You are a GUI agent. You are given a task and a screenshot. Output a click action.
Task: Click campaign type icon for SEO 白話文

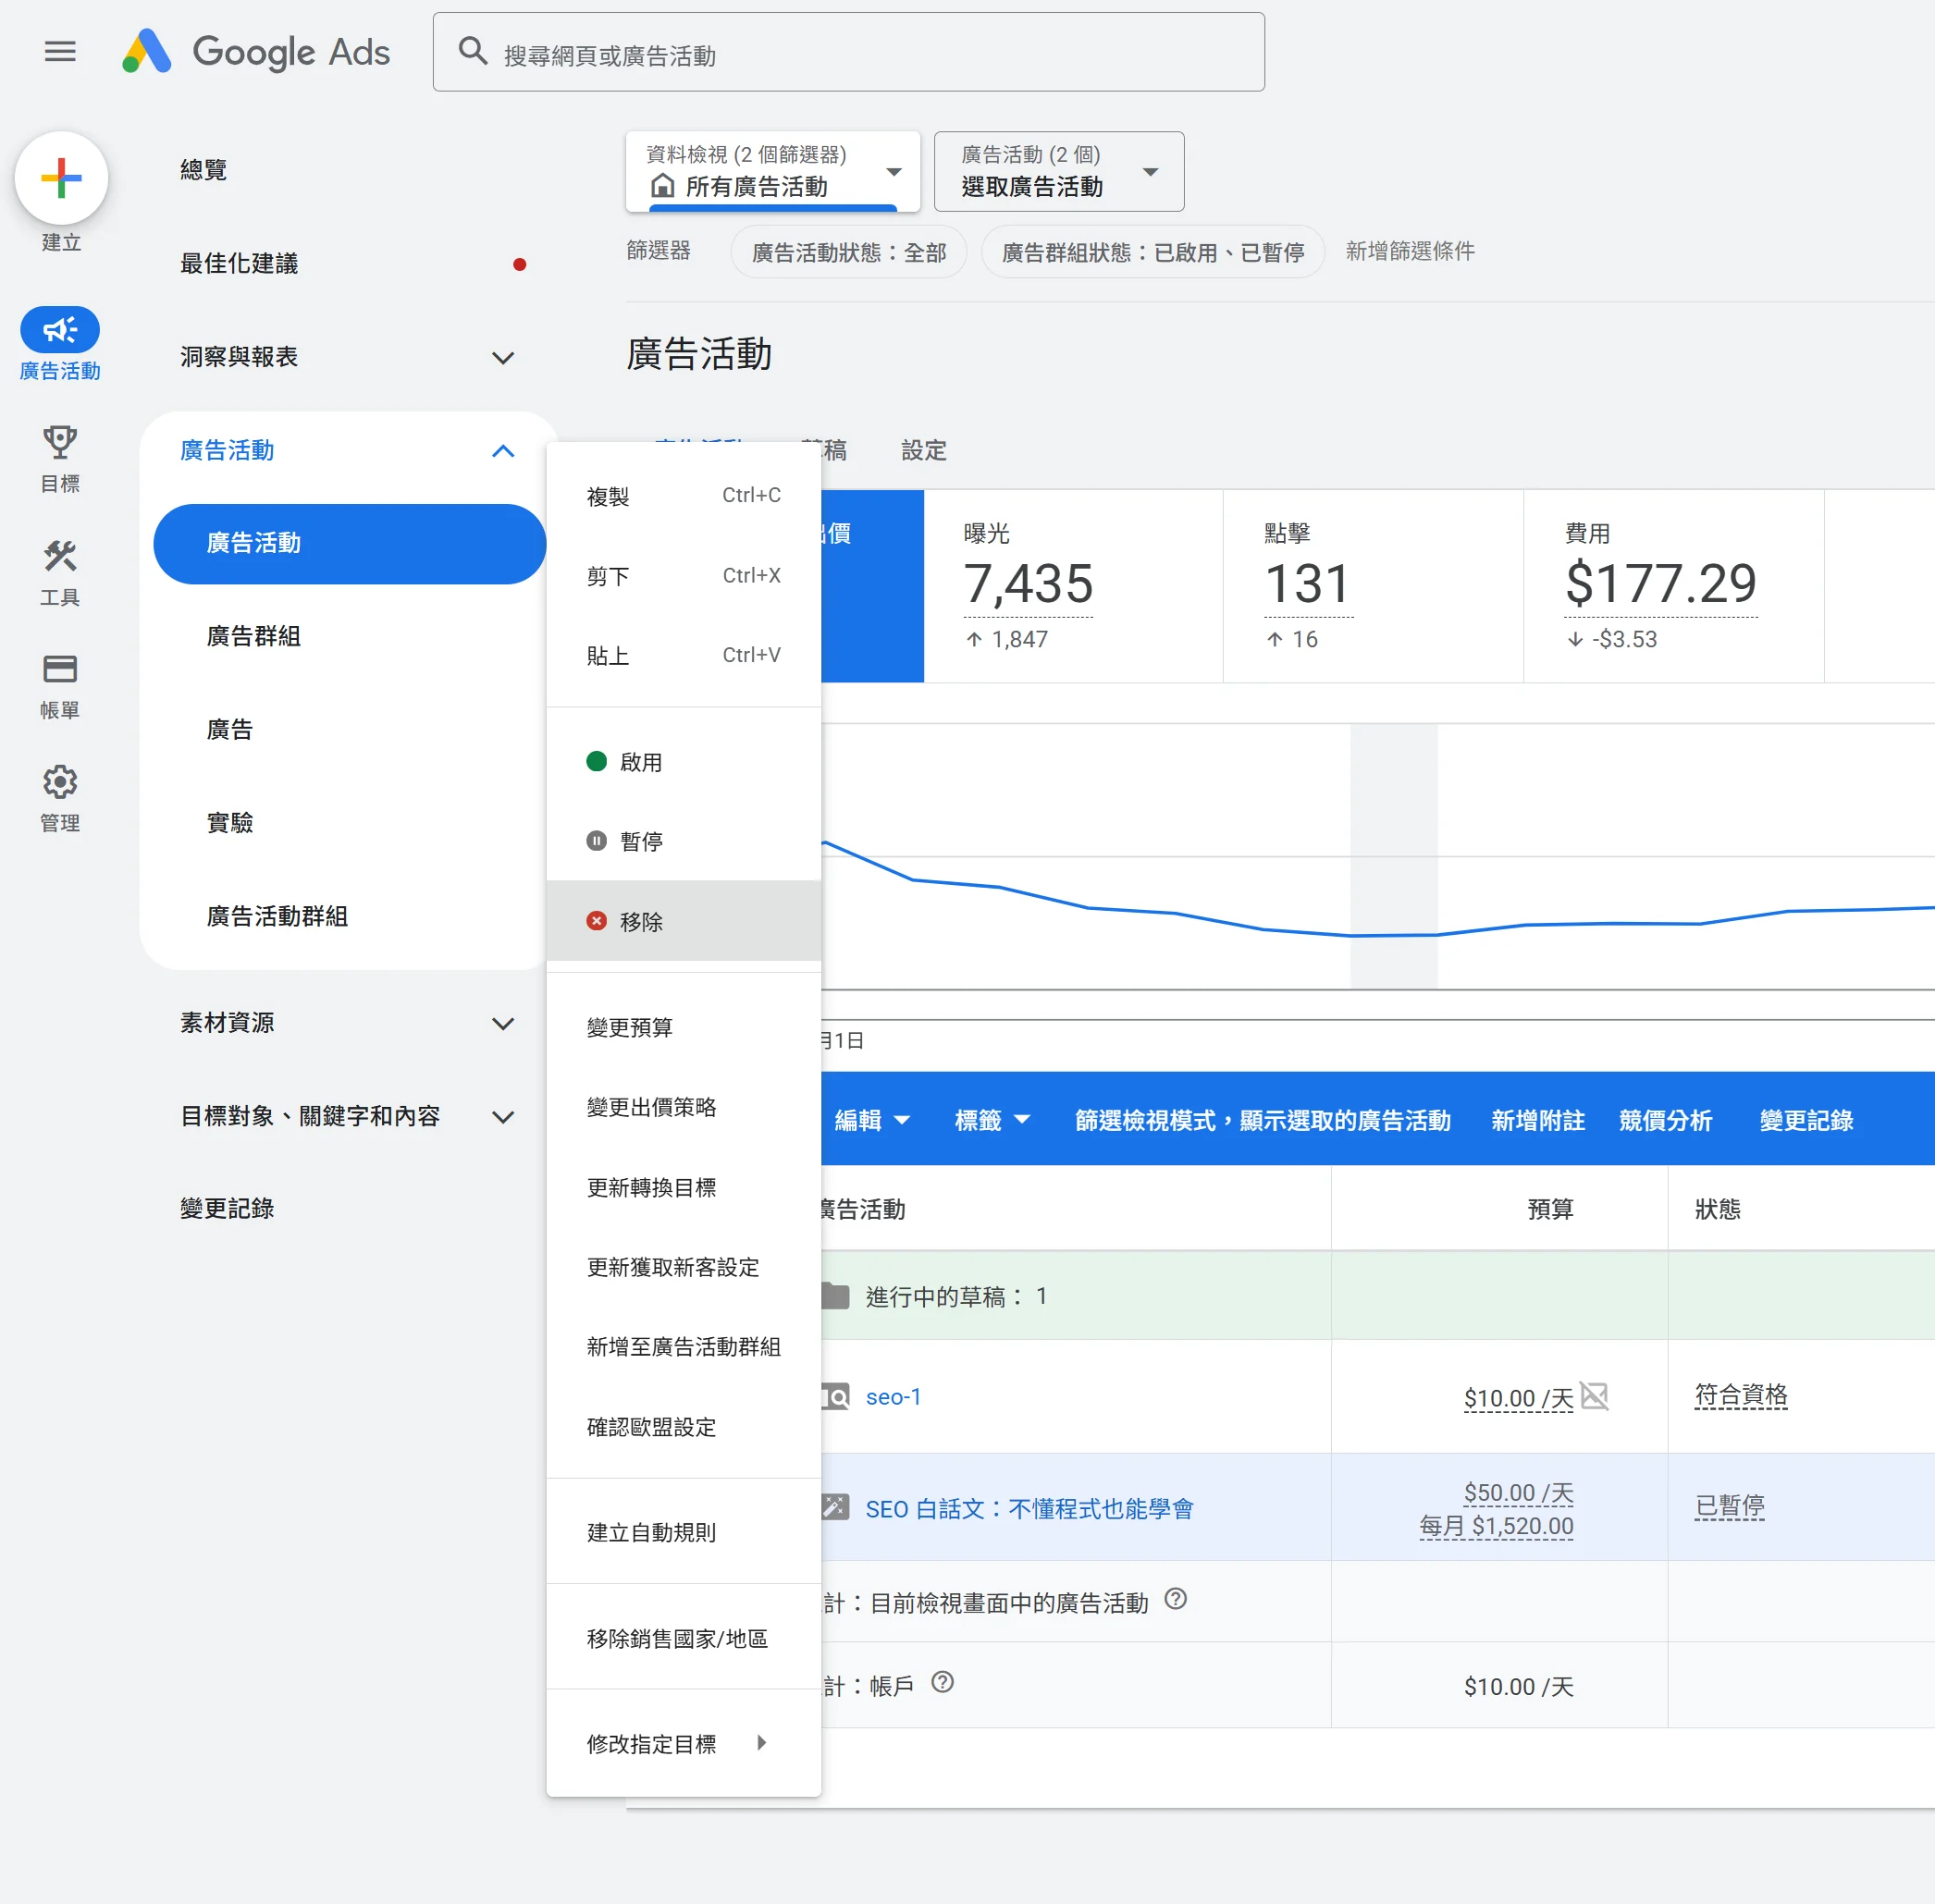point(835,1506)
